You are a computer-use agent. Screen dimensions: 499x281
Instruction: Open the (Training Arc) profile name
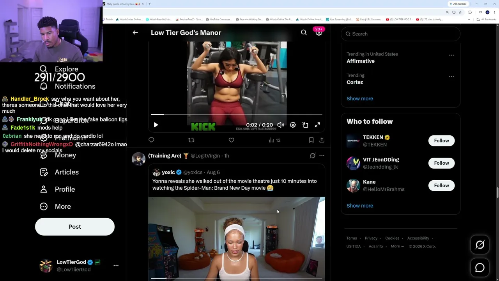point(165,156)
